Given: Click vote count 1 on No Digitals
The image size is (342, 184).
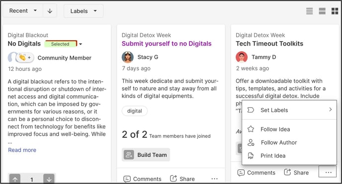Looking at the screenshot, I should [x=32, y=180].
